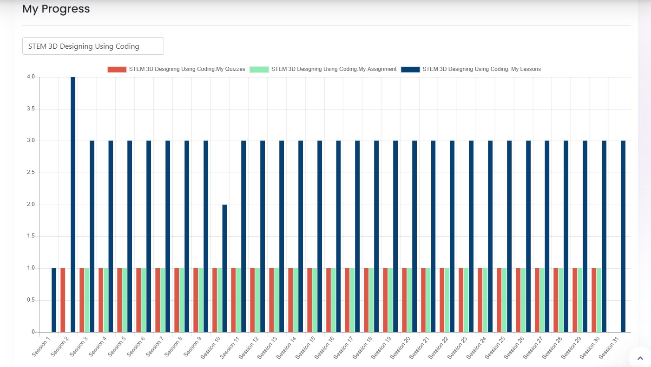
Task: Click the Session 20 green Assignment bar
Action: click(x=409, y=300)
